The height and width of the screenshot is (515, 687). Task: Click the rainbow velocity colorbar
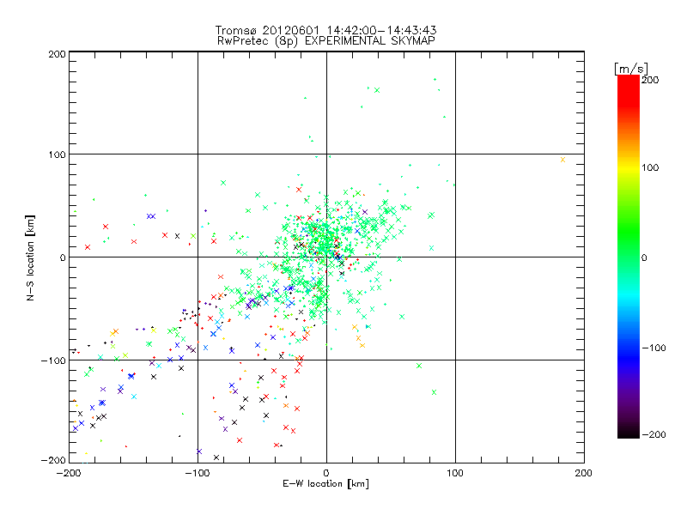(629, 257)
